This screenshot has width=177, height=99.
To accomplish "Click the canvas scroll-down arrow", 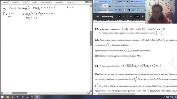I will click(x=91, y=90).
